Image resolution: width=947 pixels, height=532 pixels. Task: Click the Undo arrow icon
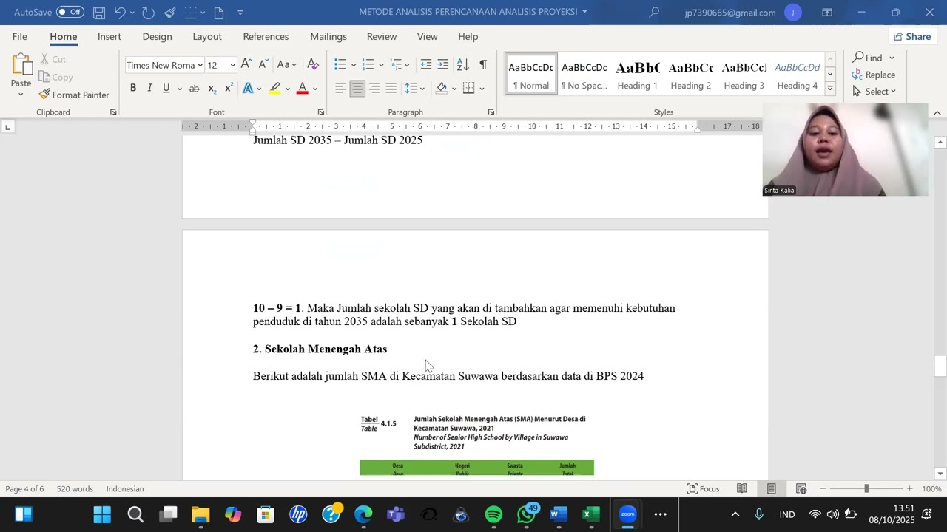120,13
